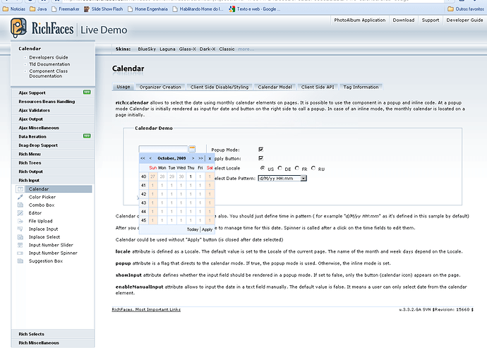This screenshot has height=353, width=487.
Task: Expand the Ajax Support menu group
Action: [x=53, y=92]
